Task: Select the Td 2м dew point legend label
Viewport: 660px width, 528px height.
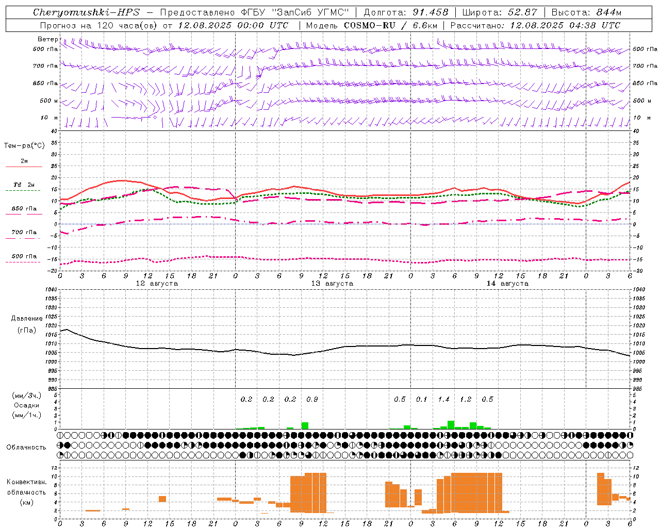Action: click(x=24, y=185)
